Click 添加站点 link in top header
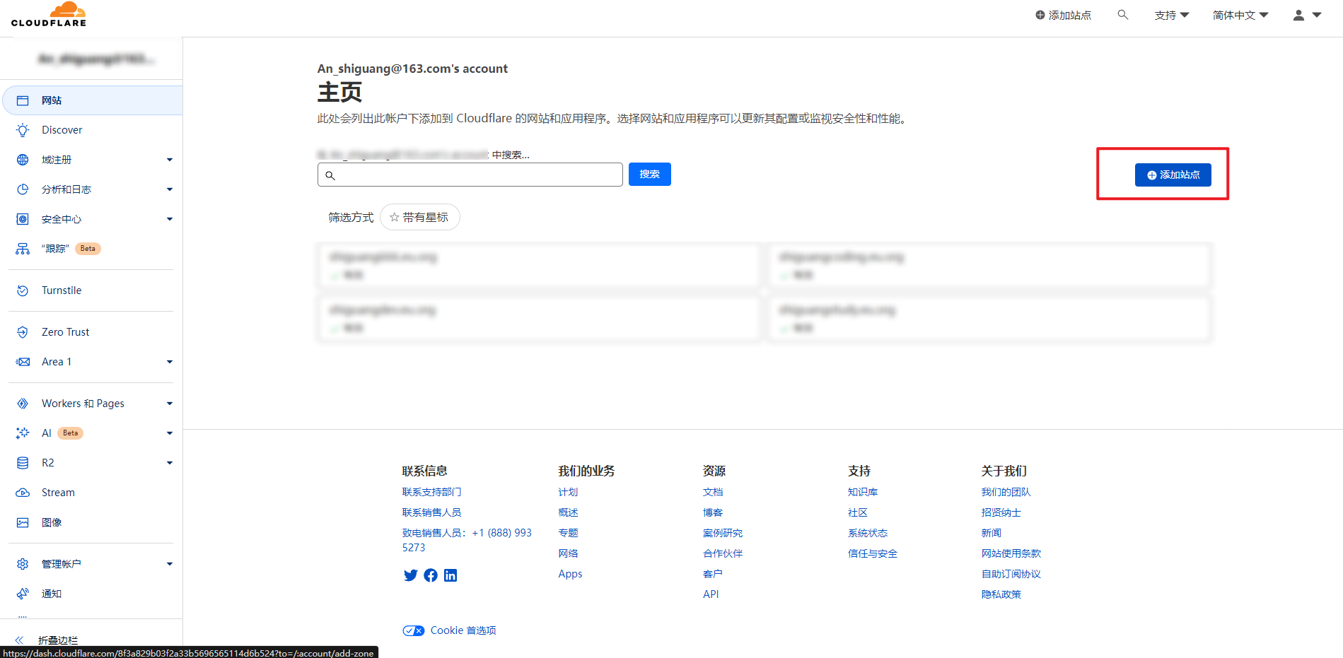 coord(1063,15)
